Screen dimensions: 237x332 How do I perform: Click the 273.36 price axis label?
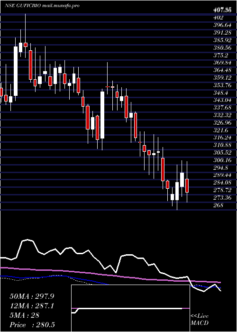coord(223,198)
